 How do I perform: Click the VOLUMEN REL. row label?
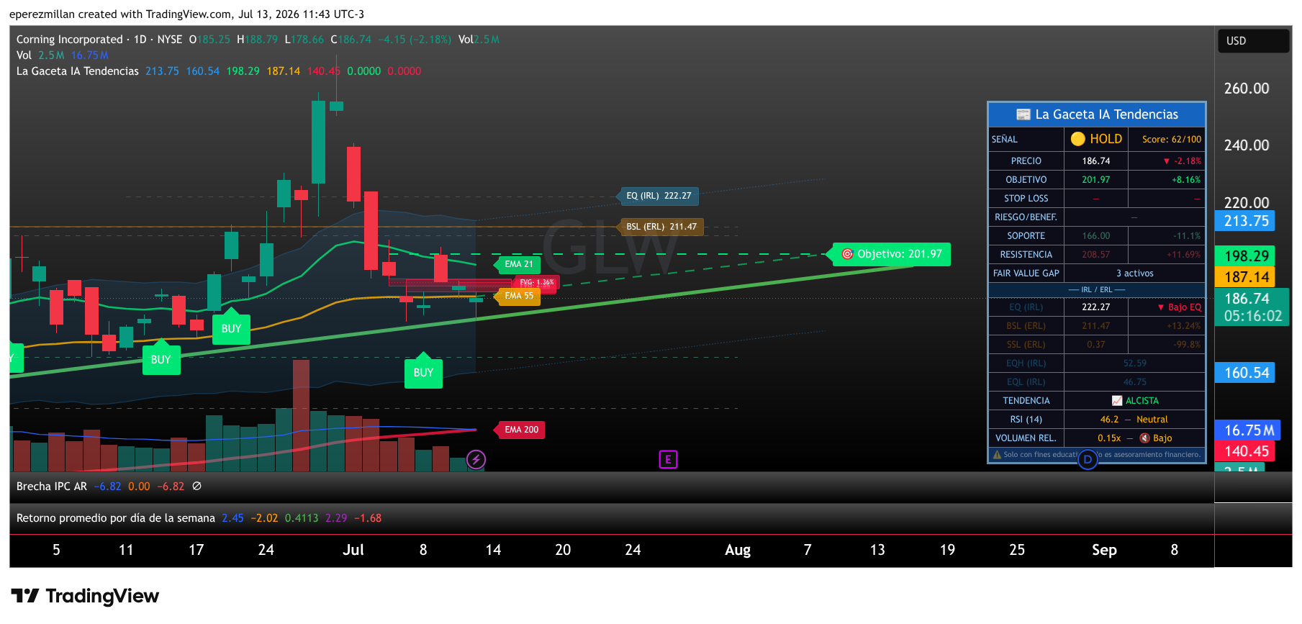[x=1026, y=438]
